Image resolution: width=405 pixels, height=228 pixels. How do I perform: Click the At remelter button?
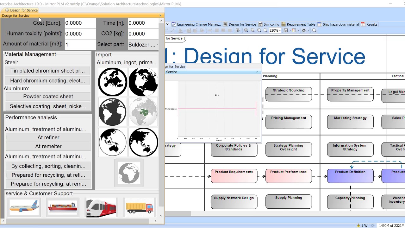coord(48,146)
